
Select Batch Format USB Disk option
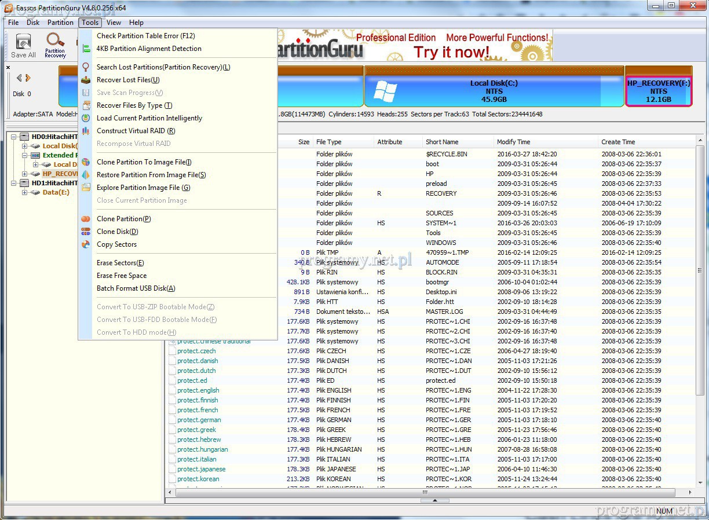pos(136,288)
